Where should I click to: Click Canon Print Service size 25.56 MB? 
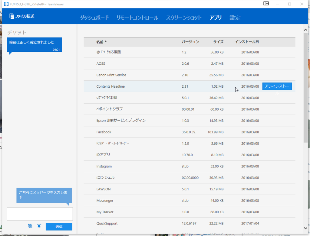[216, 75]
